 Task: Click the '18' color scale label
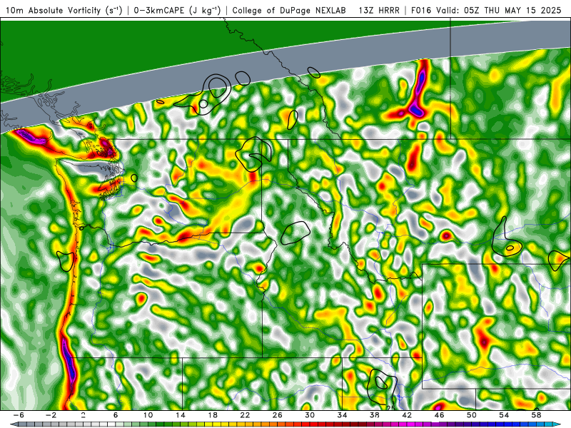click(x=213, y=415)
